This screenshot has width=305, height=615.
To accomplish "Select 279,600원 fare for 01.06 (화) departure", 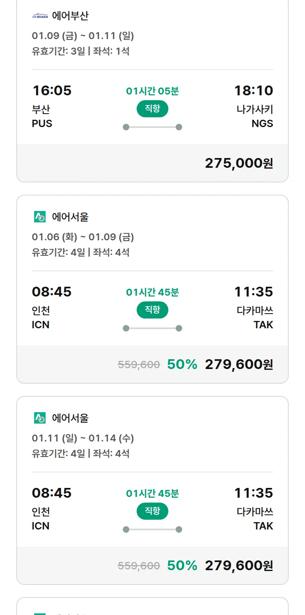I will [x=239, y=365].
